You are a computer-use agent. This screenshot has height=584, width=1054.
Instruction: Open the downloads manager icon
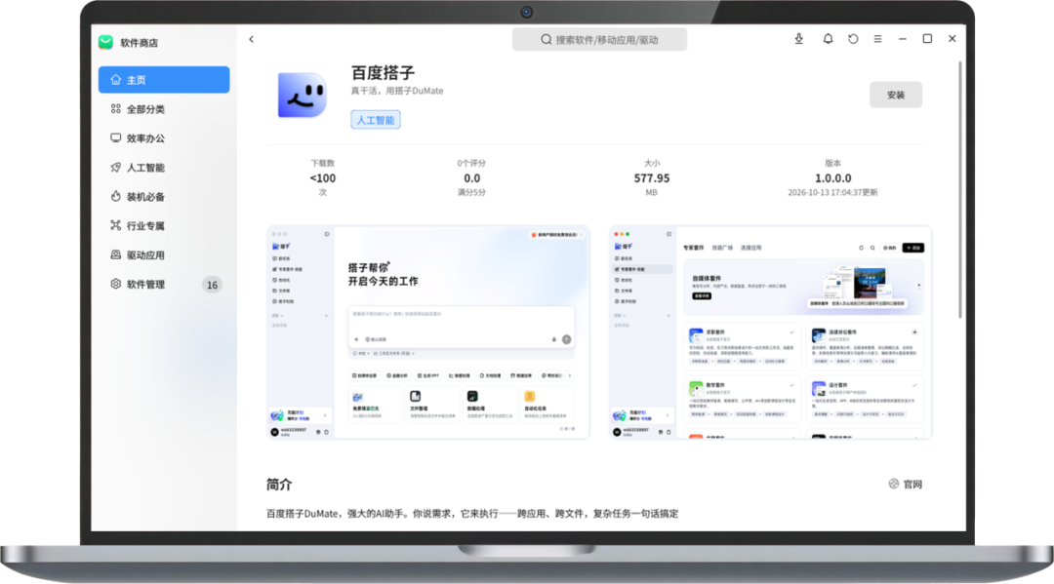pos(798,39)
